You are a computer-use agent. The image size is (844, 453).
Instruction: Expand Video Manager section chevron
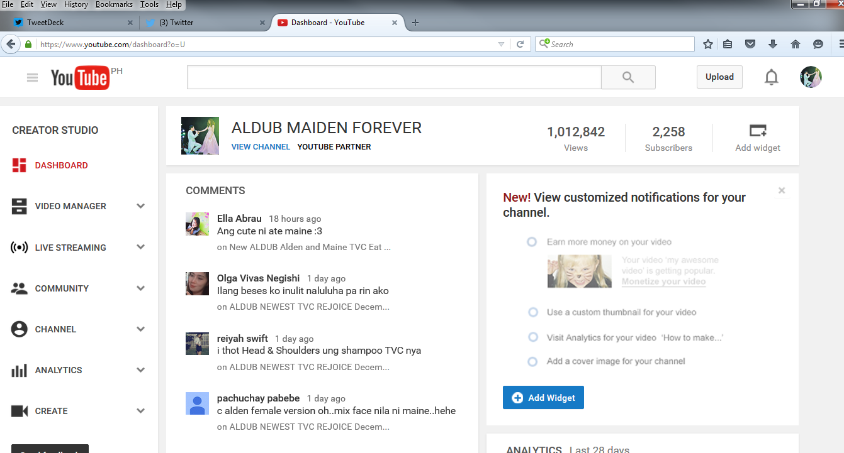tap(141, 206)
